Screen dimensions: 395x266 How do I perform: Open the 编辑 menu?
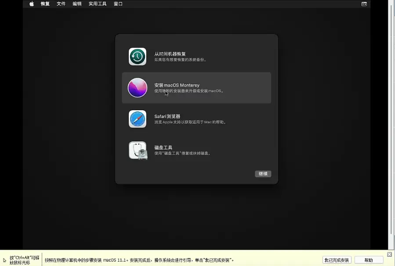(x=77, y=4)
